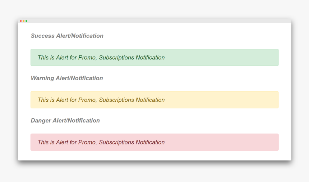Click the word "Danger" in third heading

41,120
